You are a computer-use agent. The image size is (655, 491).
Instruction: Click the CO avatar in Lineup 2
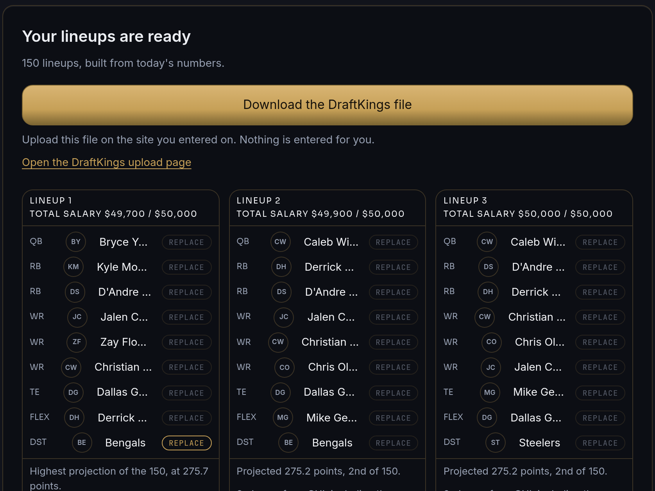(x=285, y=368)
